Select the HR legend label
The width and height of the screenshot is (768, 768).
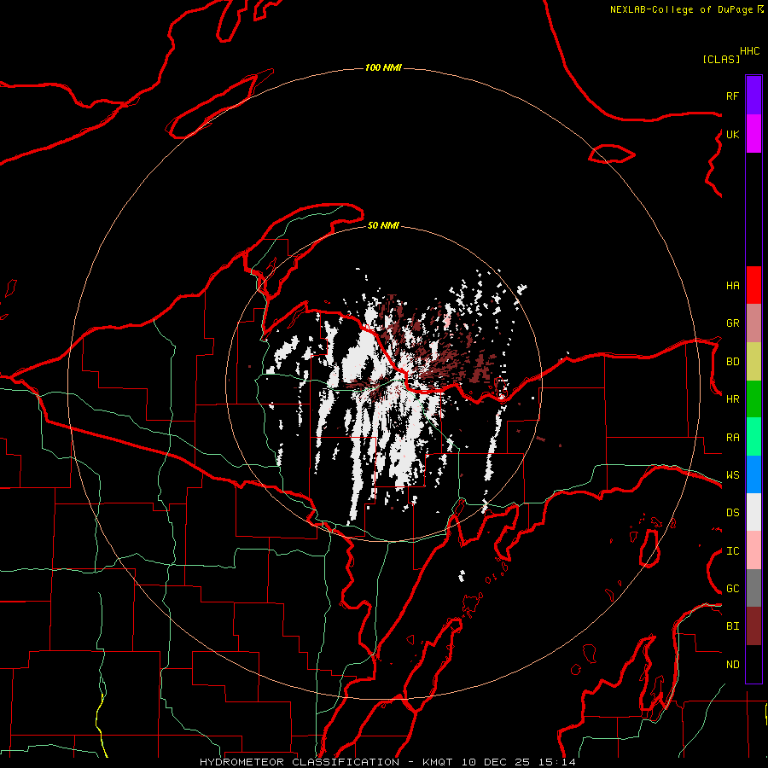point(732,399)
